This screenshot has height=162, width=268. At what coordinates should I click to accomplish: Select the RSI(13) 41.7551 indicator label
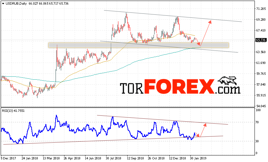coord(13,111)
